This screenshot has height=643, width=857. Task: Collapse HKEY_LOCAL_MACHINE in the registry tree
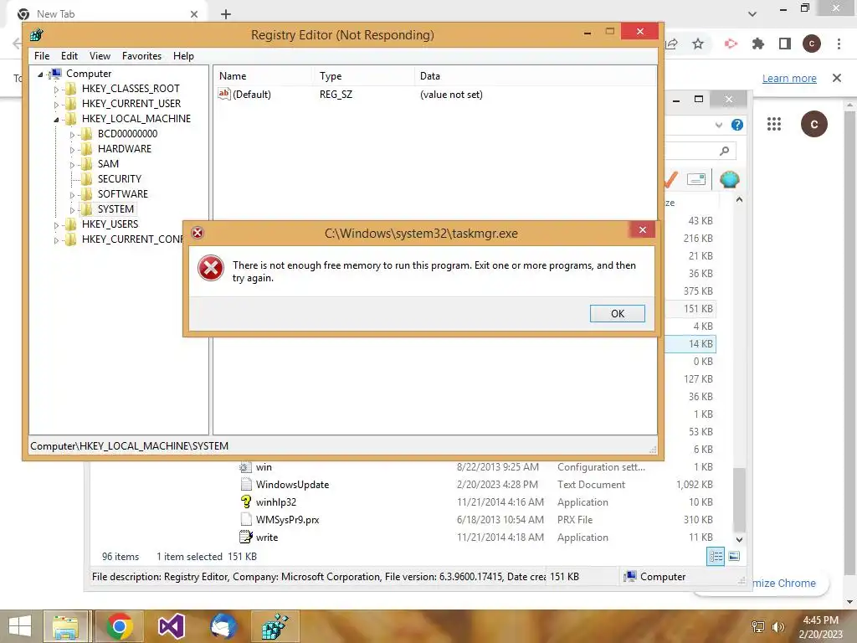(56, 119)
